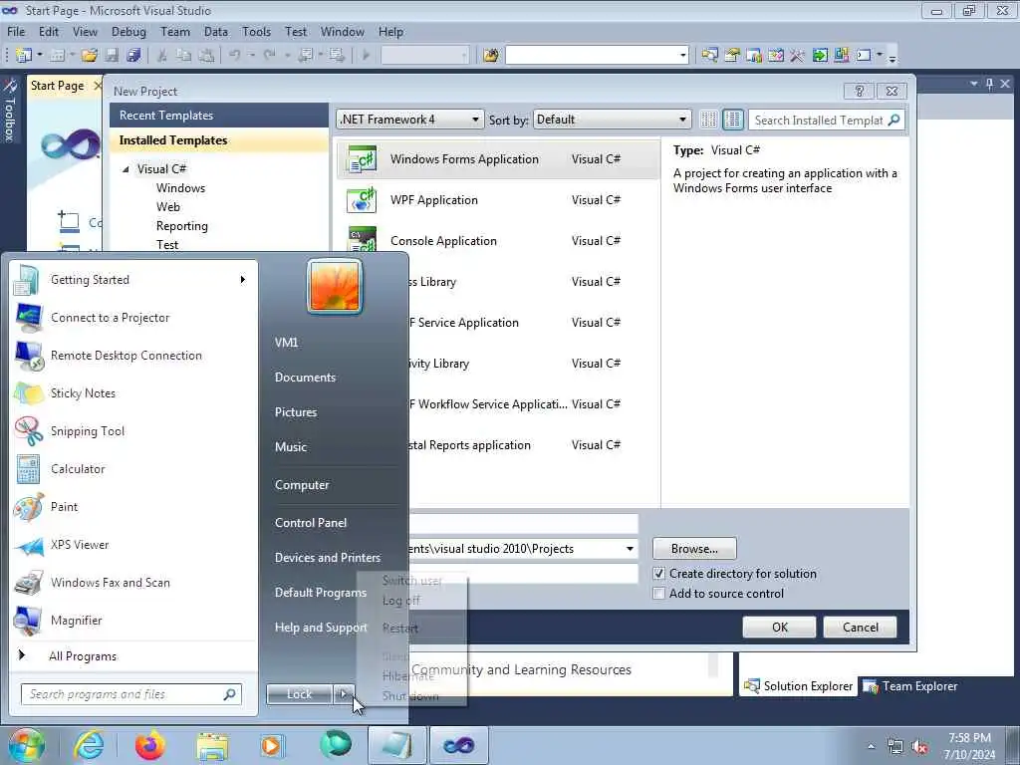The width and height of the screenshot is (1020, 765).
Task: Switch to the Team Explorer tab
Action: coord(910,686)
